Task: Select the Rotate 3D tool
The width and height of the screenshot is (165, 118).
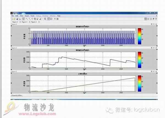Action: tap(35, 19)
